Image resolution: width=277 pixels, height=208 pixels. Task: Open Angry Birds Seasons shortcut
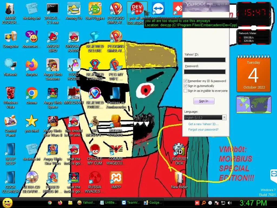(x=52, y=69)
